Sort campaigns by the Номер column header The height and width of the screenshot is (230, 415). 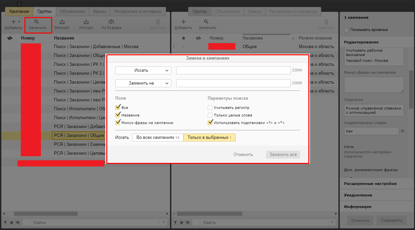tap(28, 38)
